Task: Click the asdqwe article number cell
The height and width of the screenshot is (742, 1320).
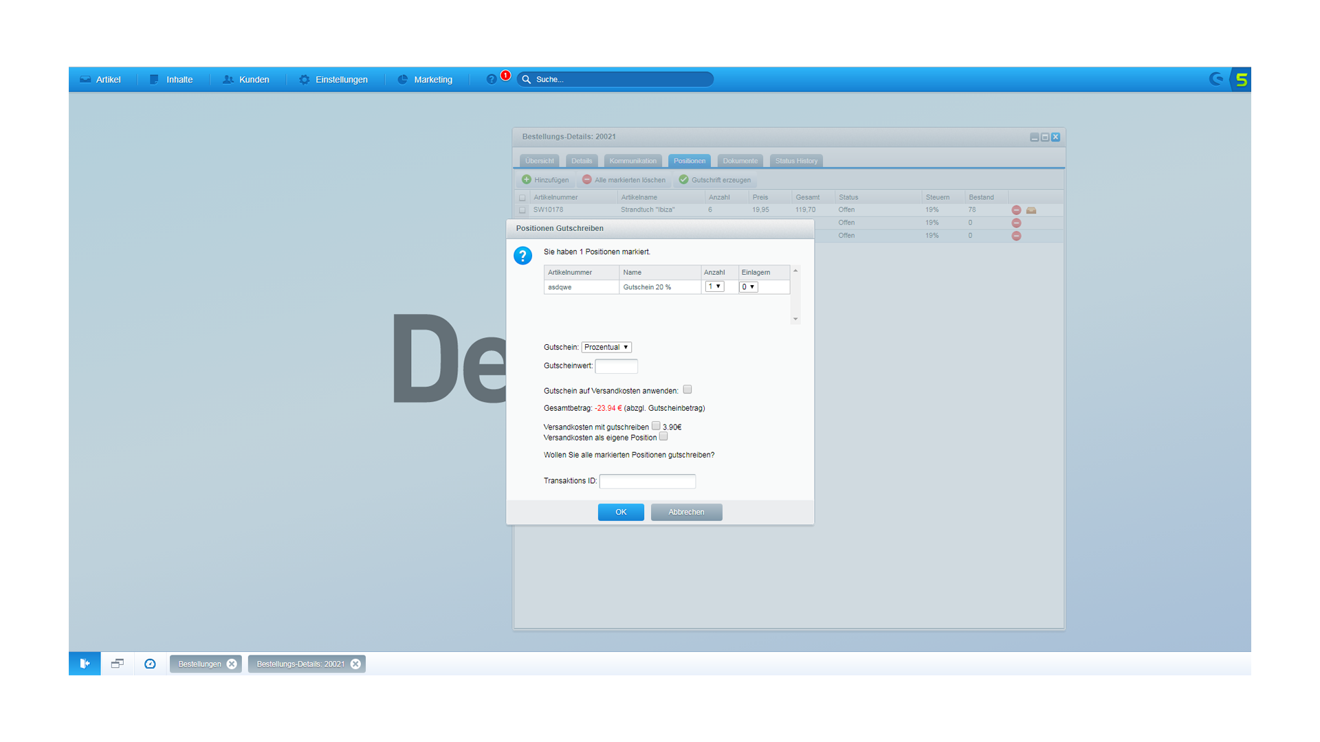Action: pos(581,287)
